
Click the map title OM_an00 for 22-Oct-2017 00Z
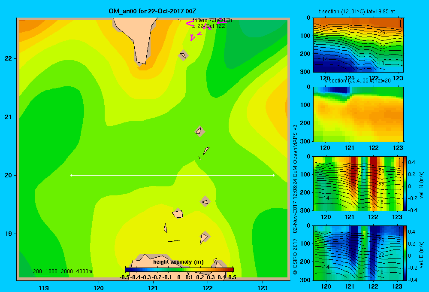[152, 11]
